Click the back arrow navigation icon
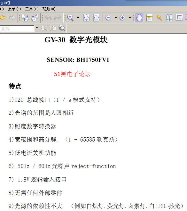The width and height of the screenshot is (187, 211). coord(3,18)
